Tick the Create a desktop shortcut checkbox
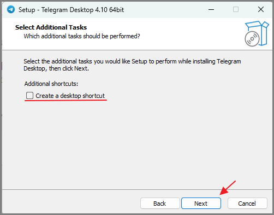This screenshot has width=274, height=215. (29, 95)
